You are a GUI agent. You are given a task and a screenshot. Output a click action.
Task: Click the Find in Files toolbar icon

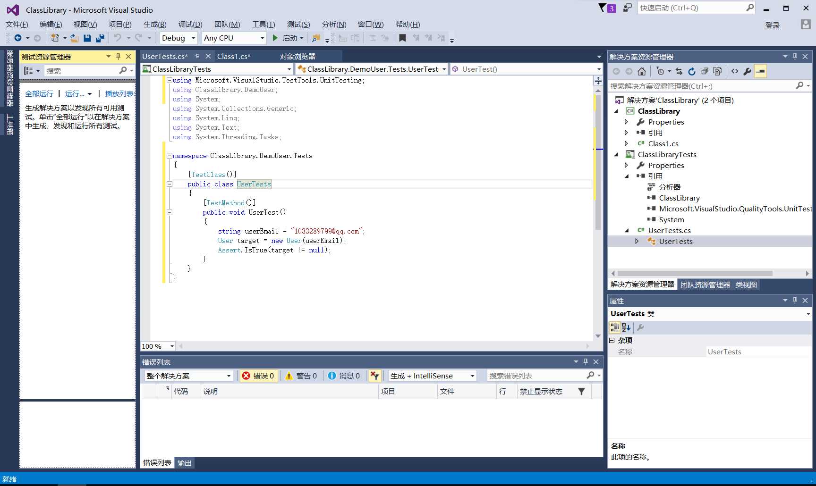(x=316, y=38)
